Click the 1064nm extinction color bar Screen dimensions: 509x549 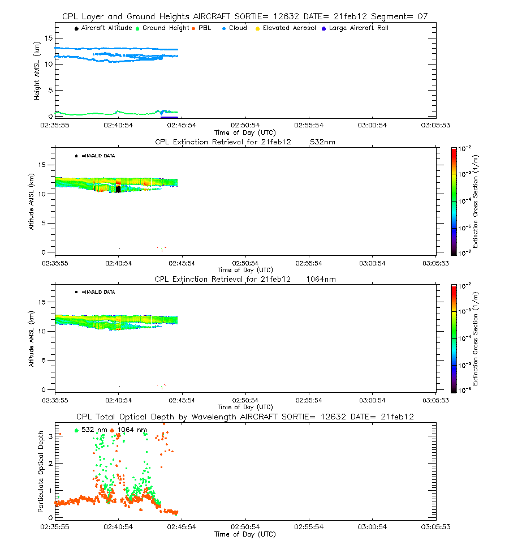pyautogui.click(x=454, y=338)
